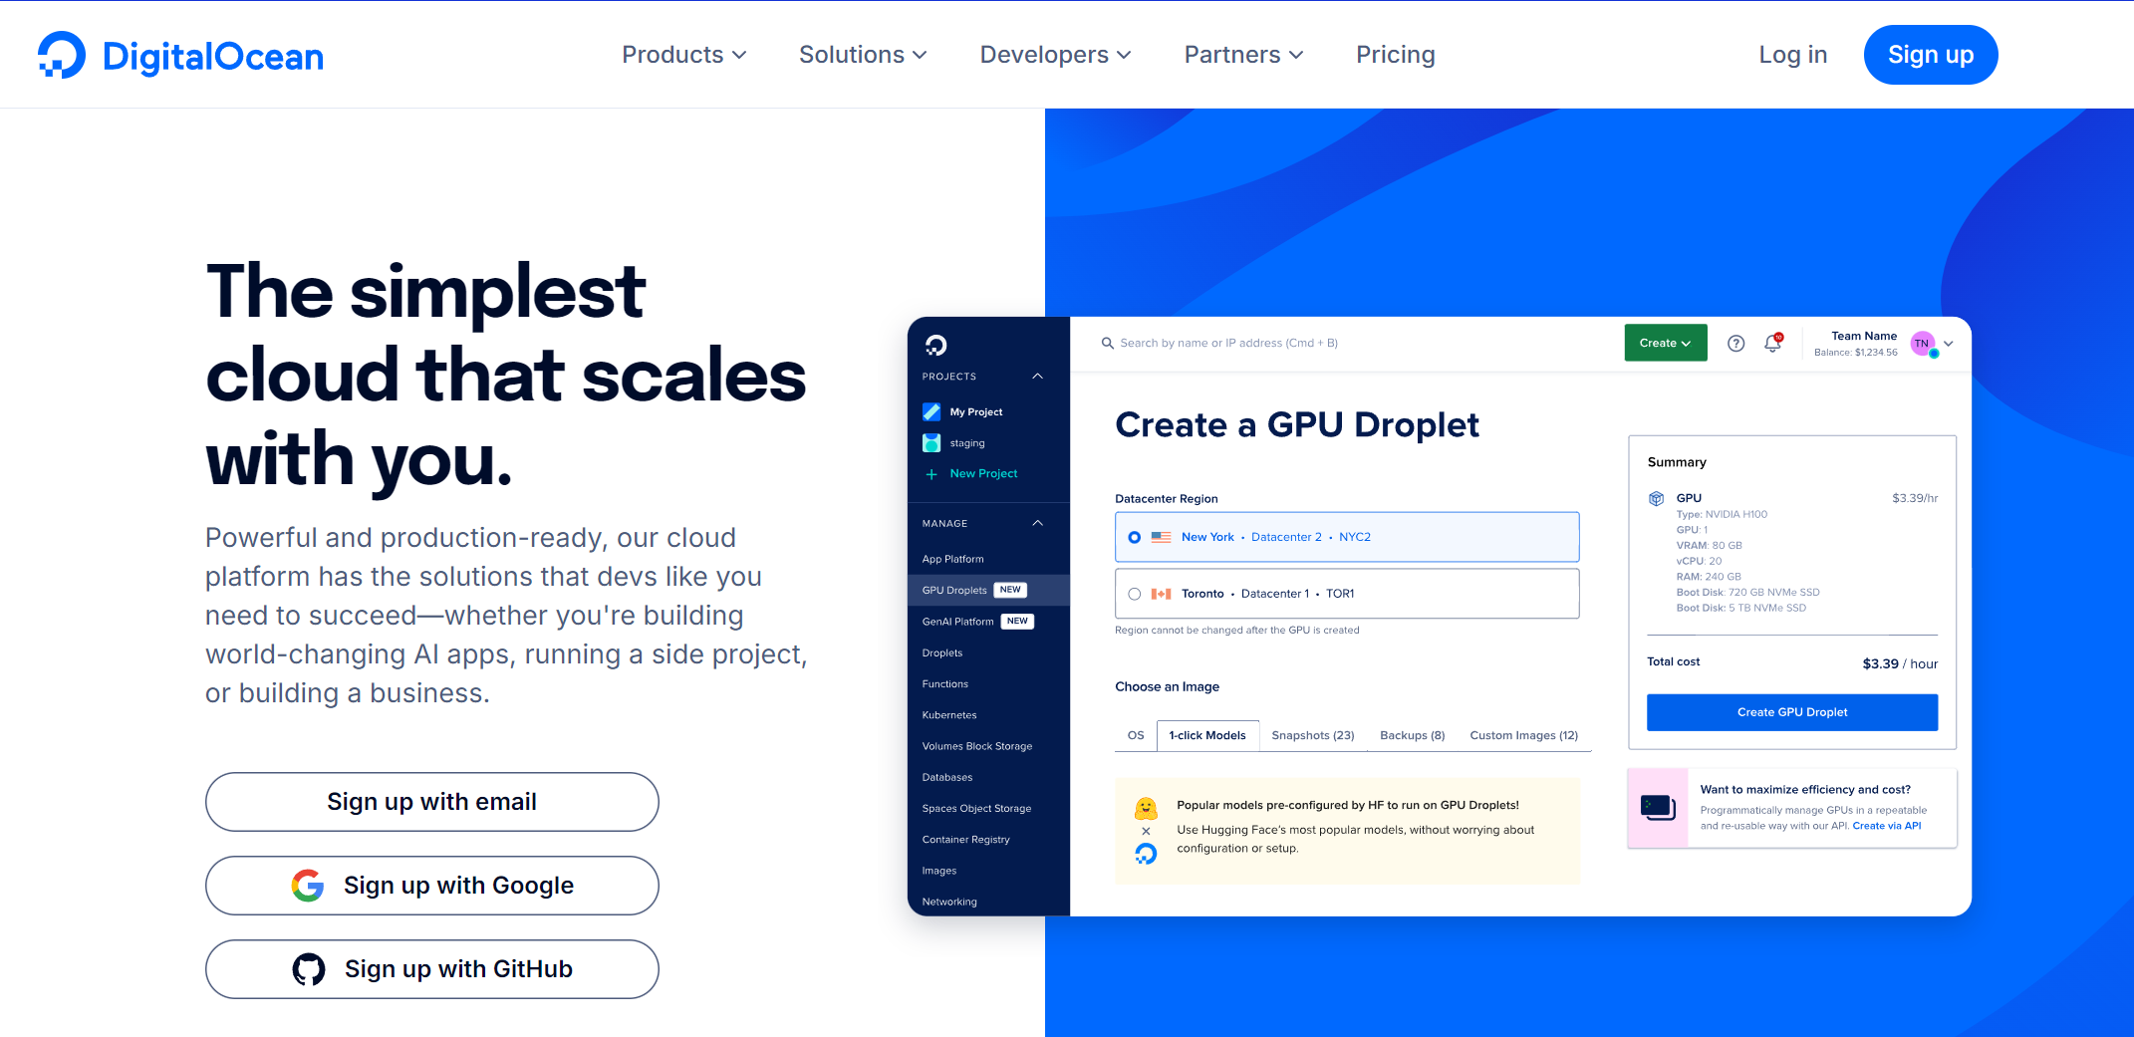2134x1037 pixels.
Task: Click the DigitalOcean icon in models banner
Action: coord(1146,854)
